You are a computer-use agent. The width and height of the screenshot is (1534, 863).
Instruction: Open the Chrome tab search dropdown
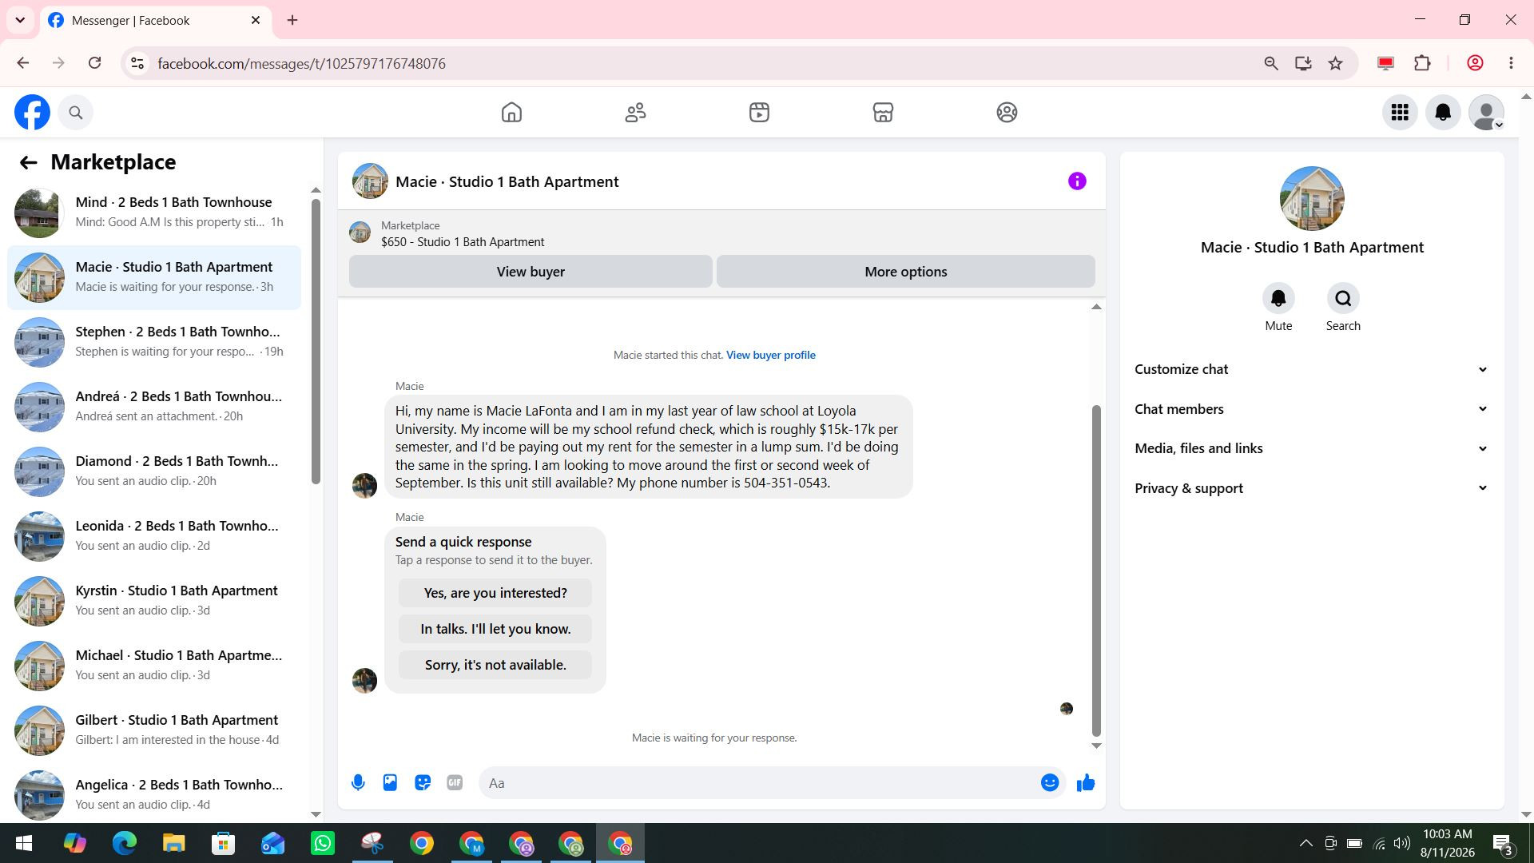[20, 20]
